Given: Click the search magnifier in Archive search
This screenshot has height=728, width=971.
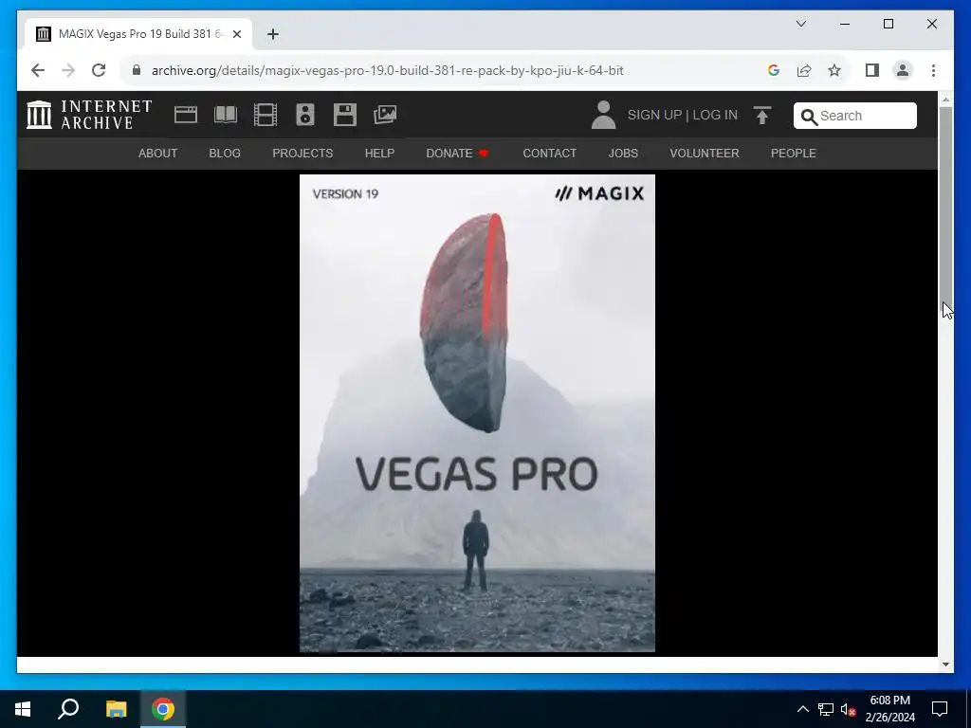Looking at the screenshot, I should pos(809,117).
